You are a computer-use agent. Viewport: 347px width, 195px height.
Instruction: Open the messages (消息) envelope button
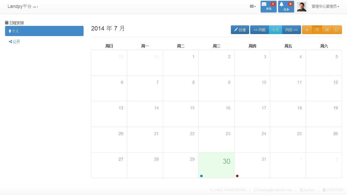coord(269,7)
